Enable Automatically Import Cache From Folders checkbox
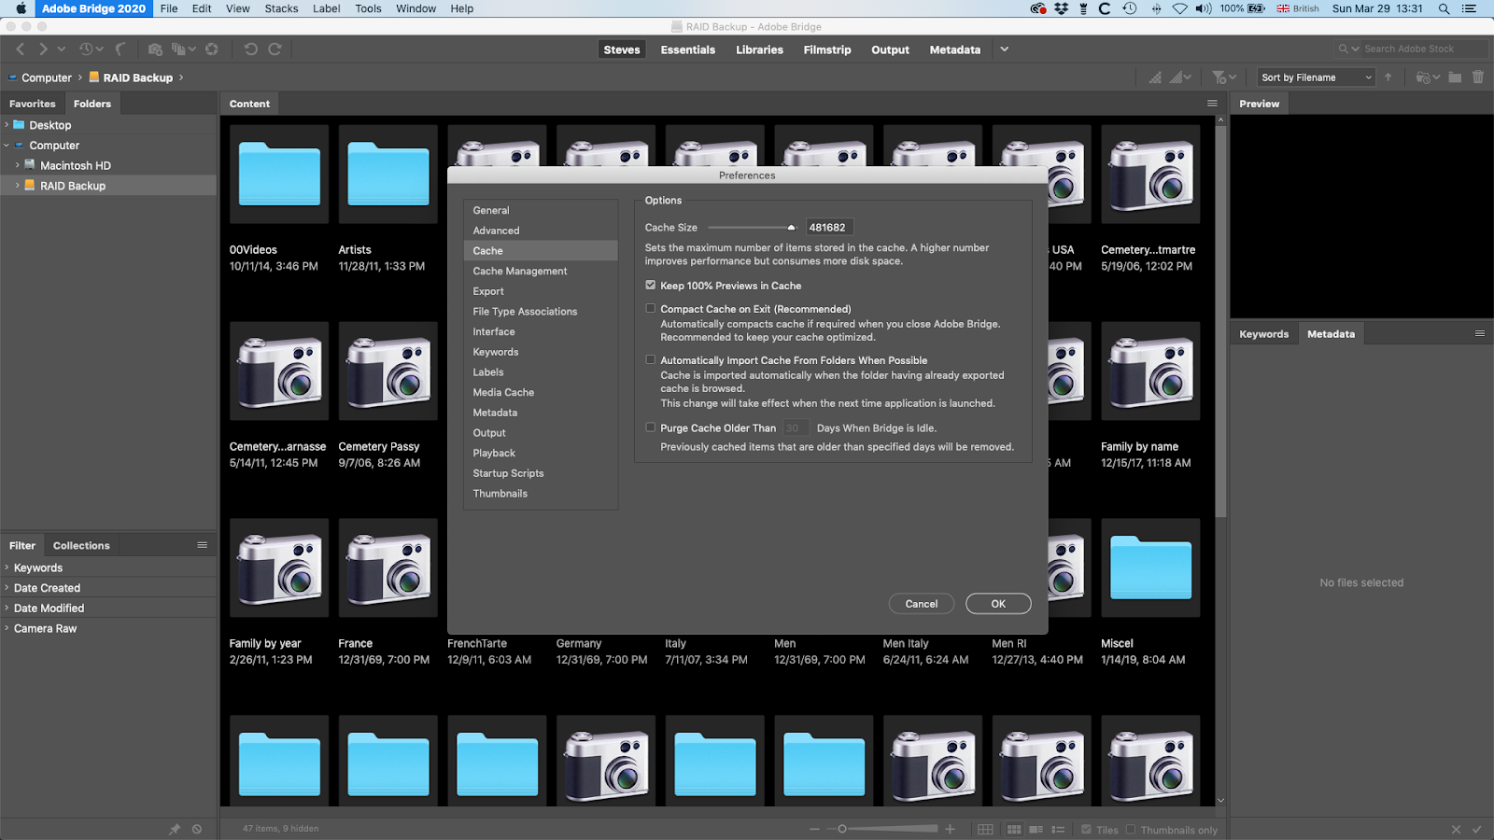The height and width of the screenshot is (840, 1494). (651, 359)
